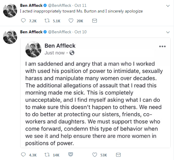The image size is (174, 160).
Task: Click the Oct 10 tweet's profile avatar
Action: coord(10,37)
